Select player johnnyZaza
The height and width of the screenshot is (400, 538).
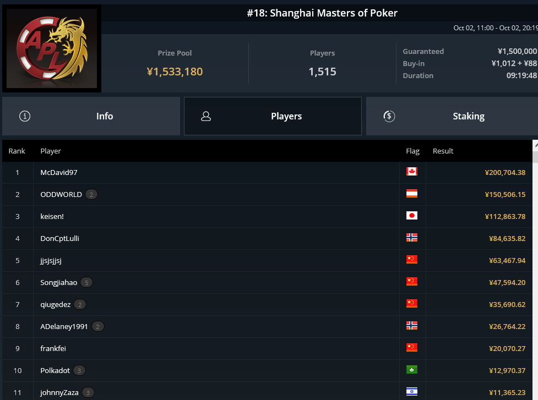59,392
